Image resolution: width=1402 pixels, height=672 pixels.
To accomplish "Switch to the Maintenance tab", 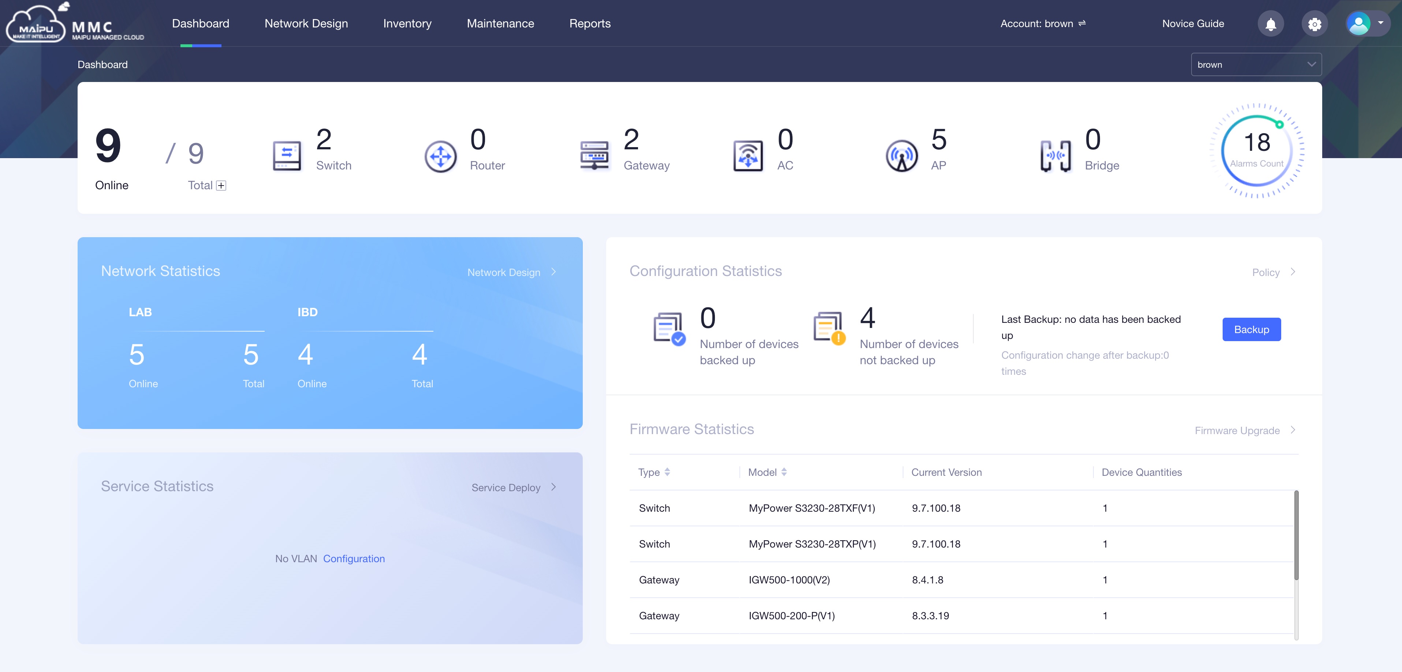I will point(500,23).
